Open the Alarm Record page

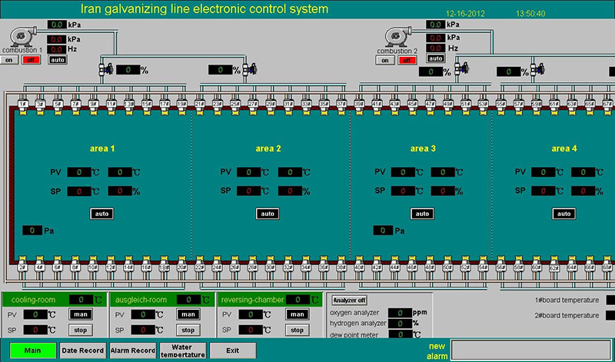(132, 350)
